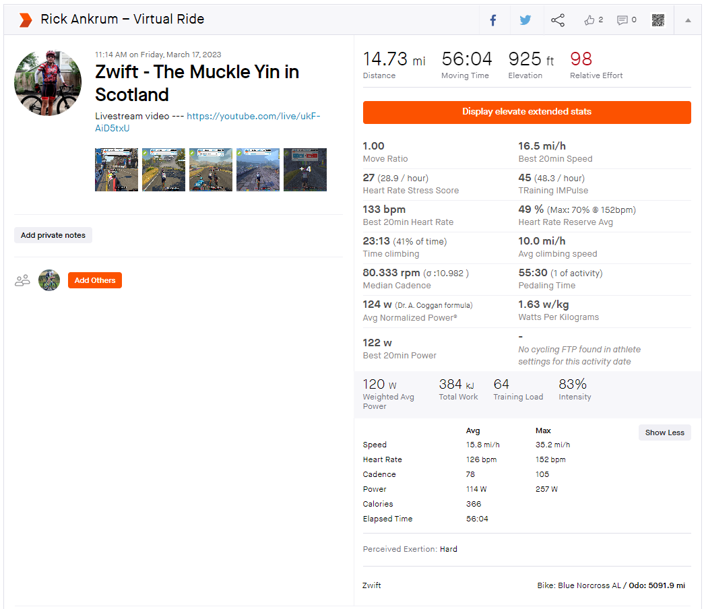The height and width of the screenshot is (609, 704).
Task: Collapse the activity header with the up arrow
Action: coord(688,20)
